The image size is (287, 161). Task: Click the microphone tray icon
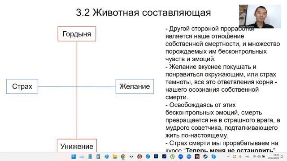pos(240,157)
